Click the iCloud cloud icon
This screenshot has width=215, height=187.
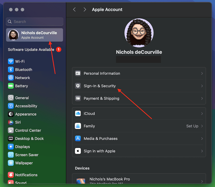point(78,114)
